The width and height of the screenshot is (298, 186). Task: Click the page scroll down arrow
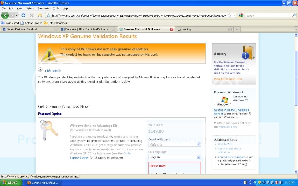(x=296, y=172)
